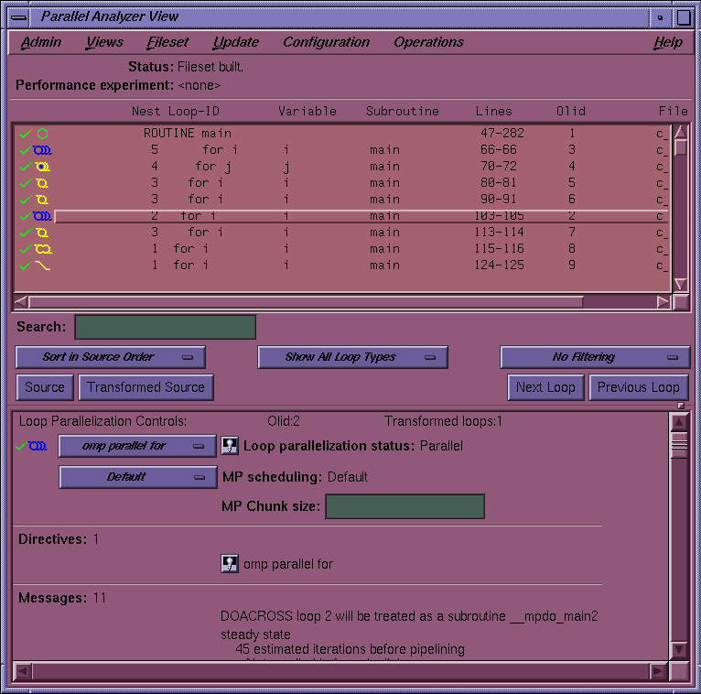701x694 pixels.
Task: Click the '45 estimated iterations before pipelining' message
Action: click(350, 649)
